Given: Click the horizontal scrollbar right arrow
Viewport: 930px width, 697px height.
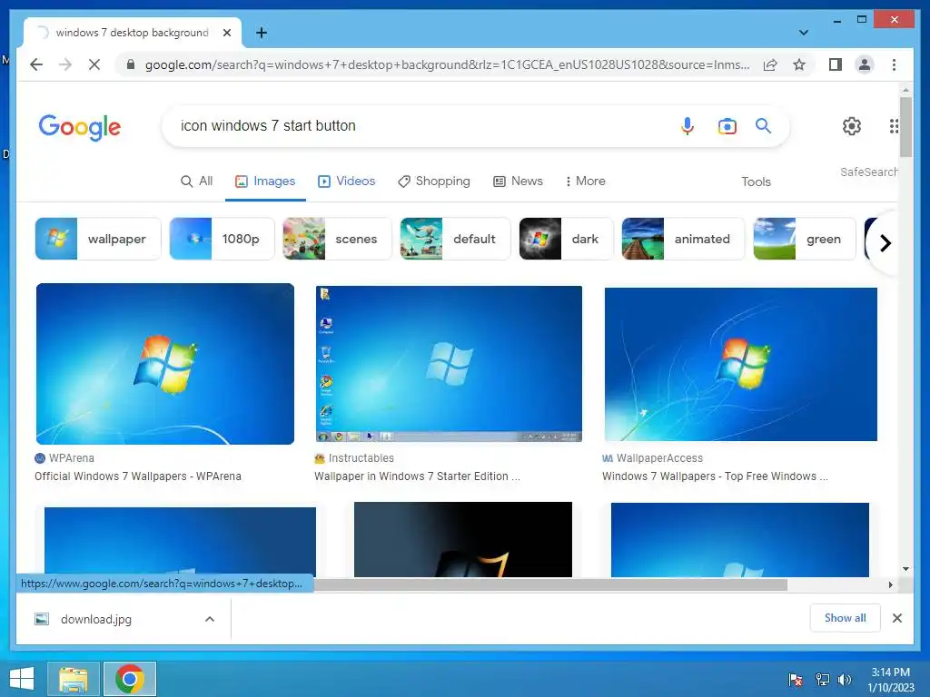Looking at the screenshot, I should (x=890, y=585).
